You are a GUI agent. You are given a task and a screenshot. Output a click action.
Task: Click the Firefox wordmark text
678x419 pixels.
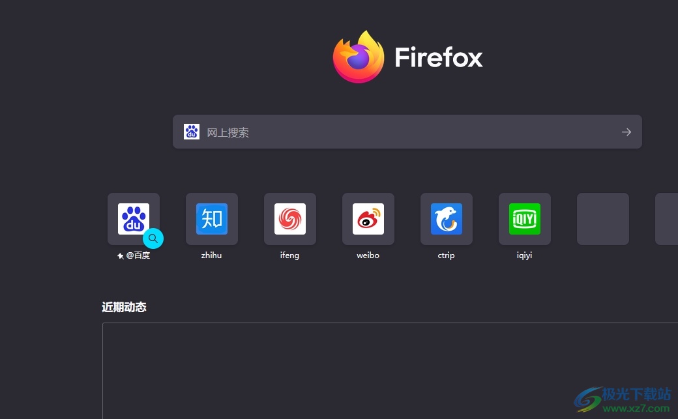(x=439, y=57)
